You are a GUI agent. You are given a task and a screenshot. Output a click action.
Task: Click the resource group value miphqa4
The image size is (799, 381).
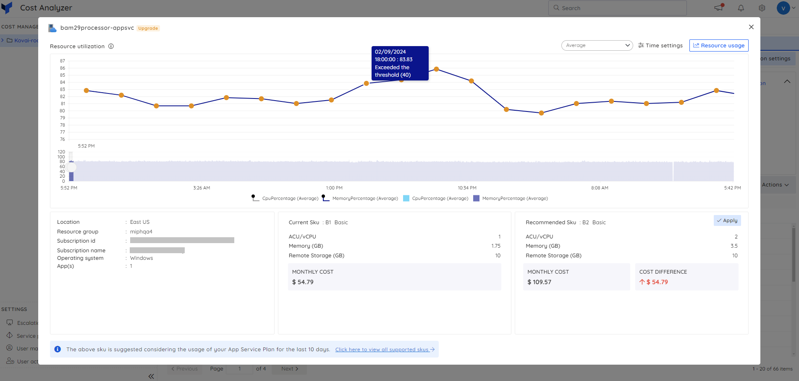pos(141,231)
